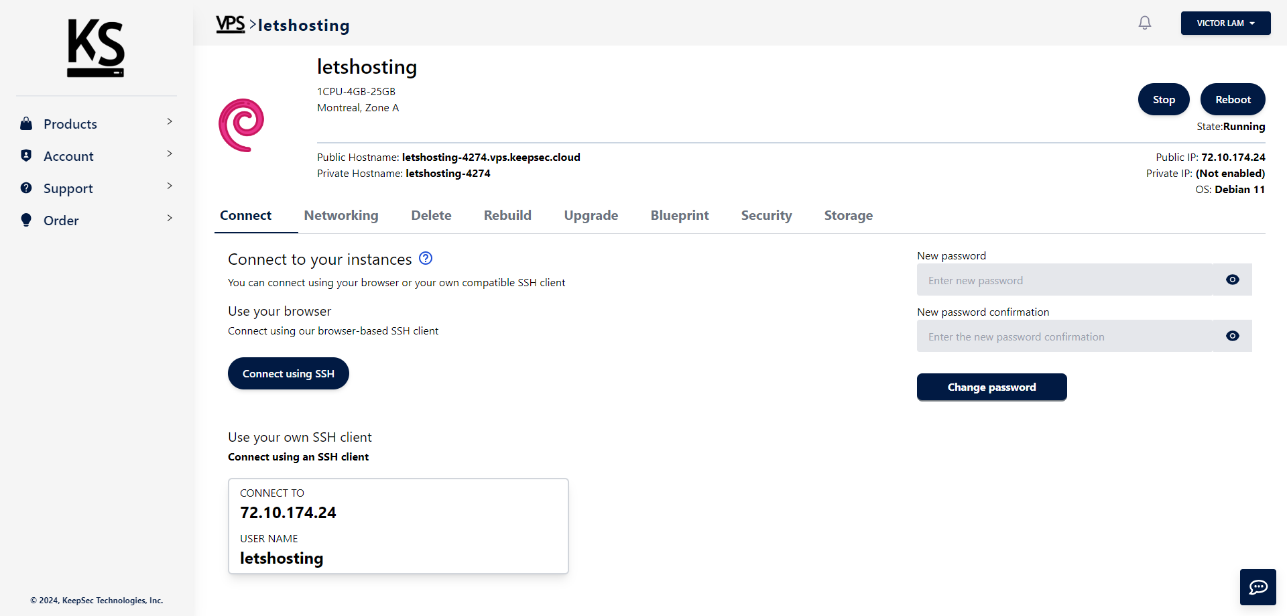Image resolution: width=1287 pixels, height=616 pixels.
Task: Focus the Enter new password field
Action: pos(1065,280)
